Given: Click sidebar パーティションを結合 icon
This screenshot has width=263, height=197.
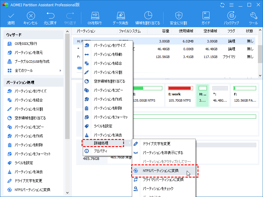Looking at the screenshot, I should click(x=10, y=100).
